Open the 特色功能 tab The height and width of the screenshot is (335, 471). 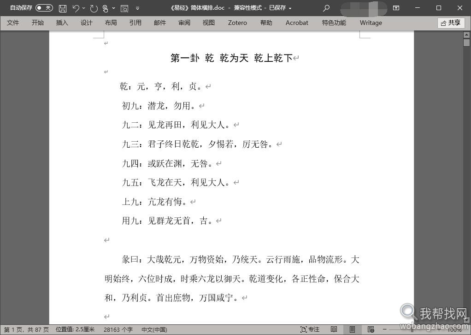334,23
